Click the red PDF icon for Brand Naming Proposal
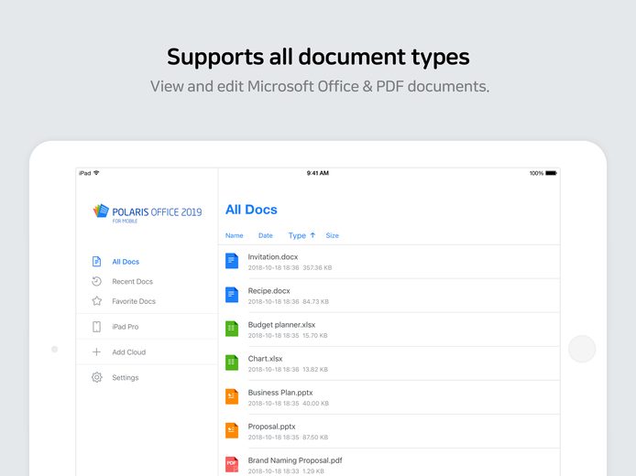The height and width of the screenshot is (476, 636). 232,464
